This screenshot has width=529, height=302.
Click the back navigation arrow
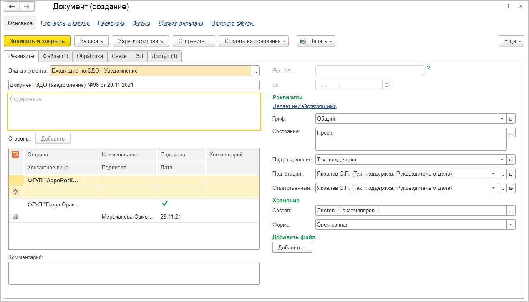click(12, 7)
